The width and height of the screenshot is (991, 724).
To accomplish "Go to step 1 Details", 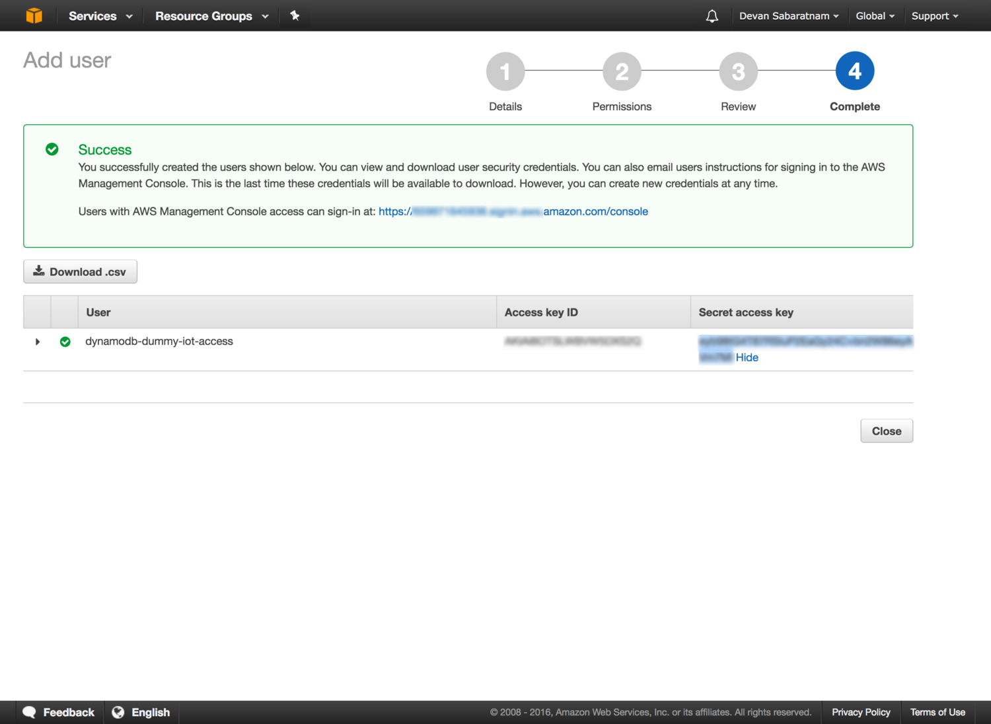I will (505, 71).
